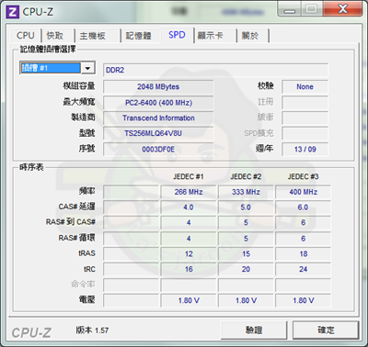
Task: Click the JEDEC #2 voltage 1.80 V cell
Action: pos(246,300)
